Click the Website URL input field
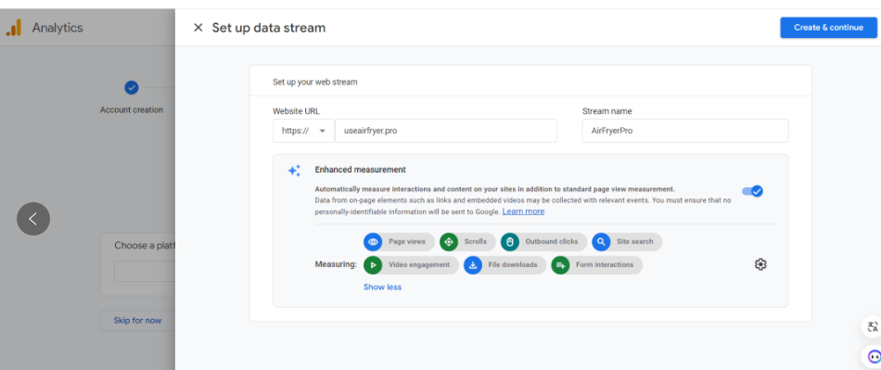This screenshot has height=370, width=881. coord(445,131)
